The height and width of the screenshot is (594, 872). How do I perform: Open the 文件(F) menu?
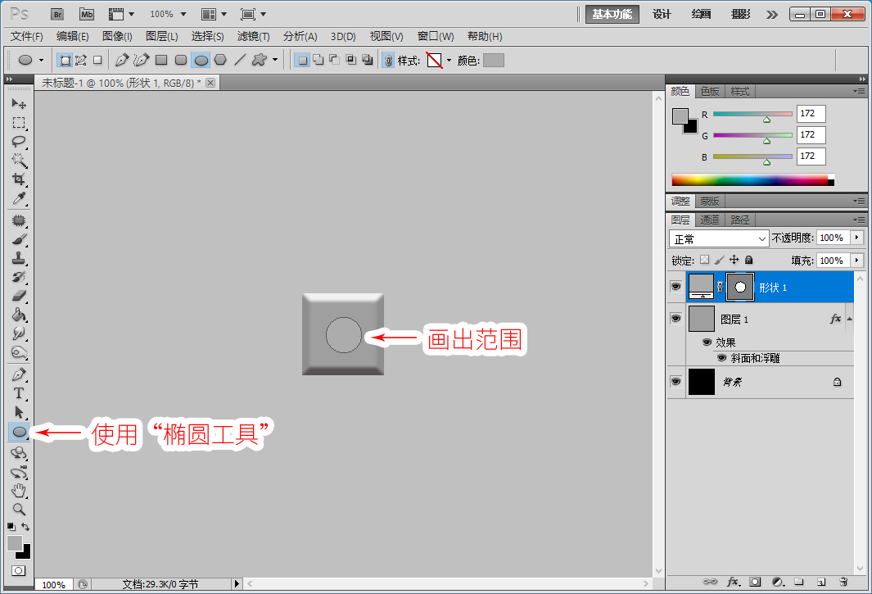[27, 36]
